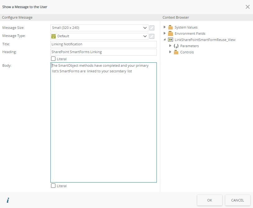Viewport: 253px width, 208px height.
Task: Click the LinkSharePointSmartFormReuse_View view icon
Action: (x=170, y=40)
